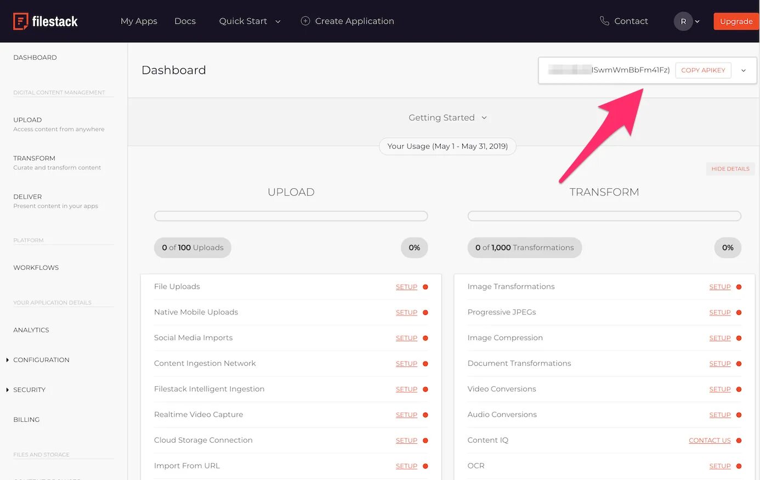This screenshot has height=480, width=760.
Task: Click the Transform usage progress bar
Action: point(604,216)
